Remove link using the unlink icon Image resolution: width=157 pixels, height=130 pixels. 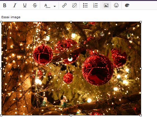click(x=74, y=5)
